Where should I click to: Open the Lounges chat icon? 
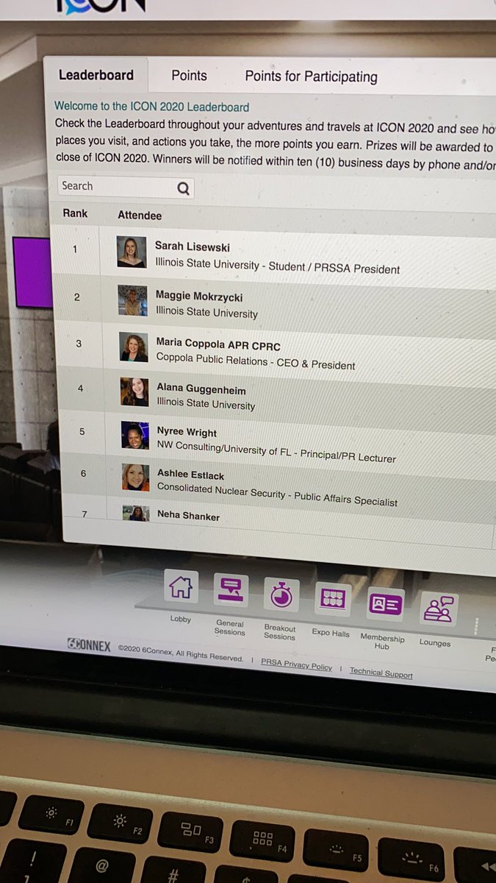tap(439, 609)
